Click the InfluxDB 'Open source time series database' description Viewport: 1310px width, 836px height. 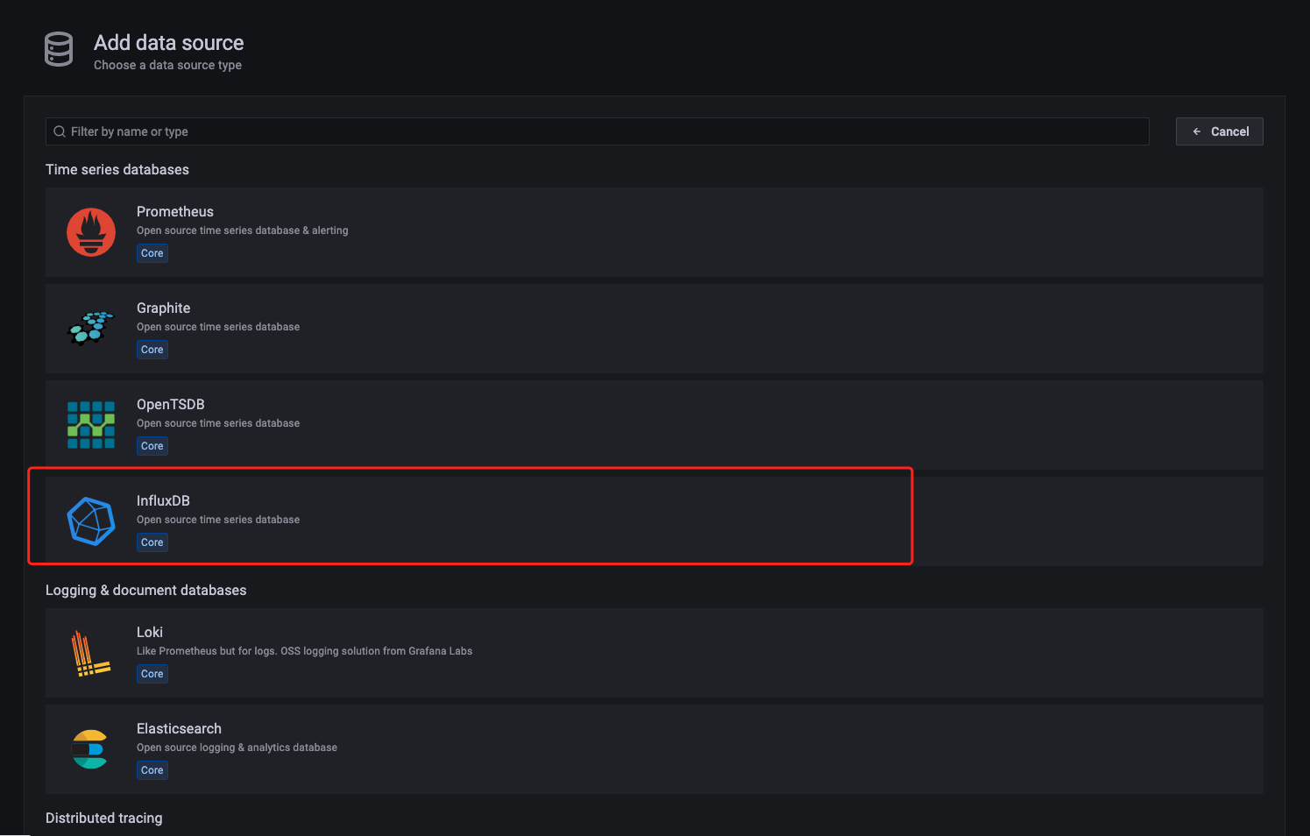point(218,520)
